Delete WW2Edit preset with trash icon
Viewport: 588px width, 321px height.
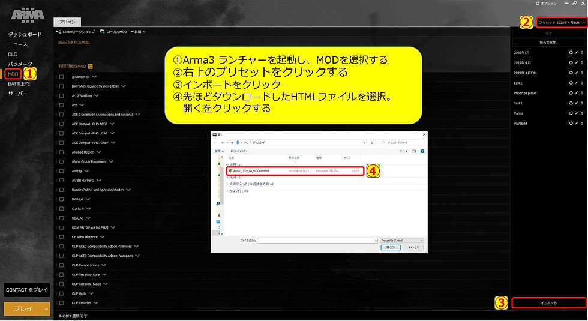click(x=582, y=124)
